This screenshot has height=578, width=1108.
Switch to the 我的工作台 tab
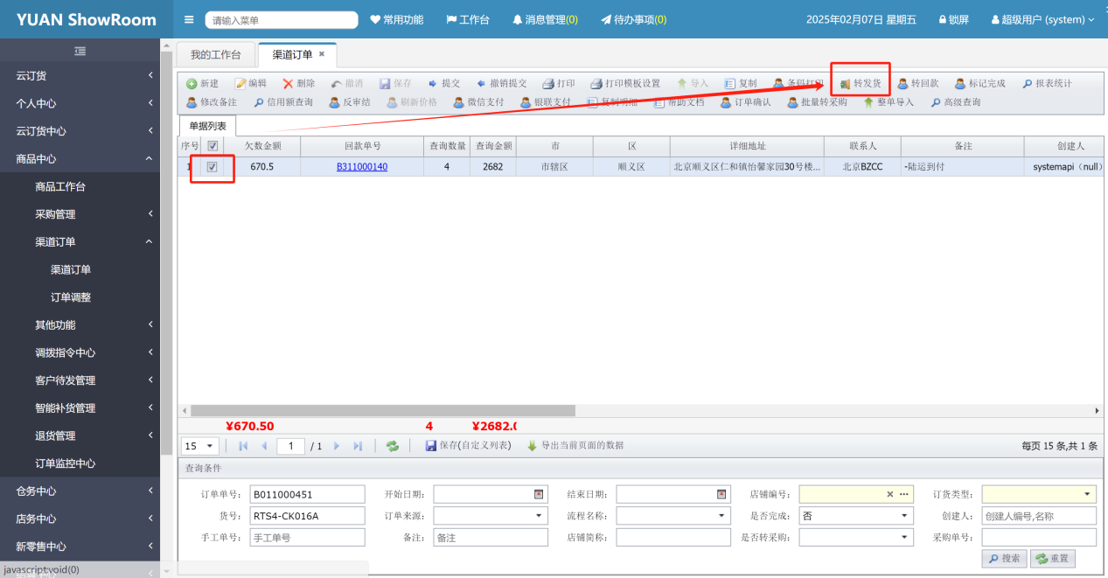tap(215, 54)
